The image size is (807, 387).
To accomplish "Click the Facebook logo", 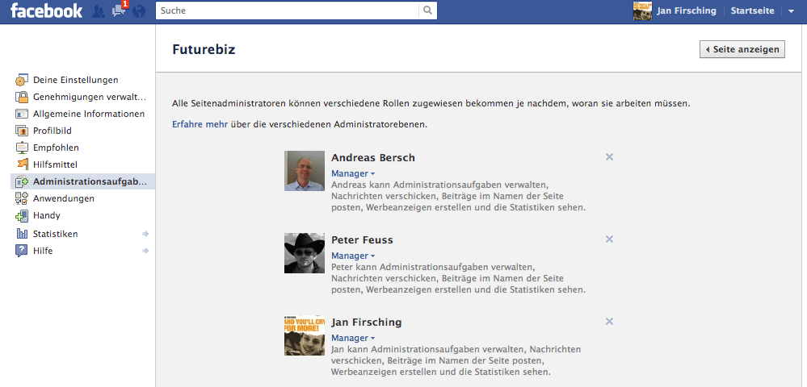I will (x=46, y=10).
